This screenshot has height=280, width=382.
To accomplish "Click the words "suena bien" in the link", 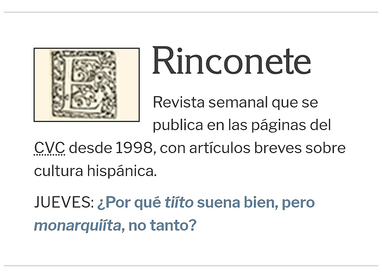I will click(237, 203).
